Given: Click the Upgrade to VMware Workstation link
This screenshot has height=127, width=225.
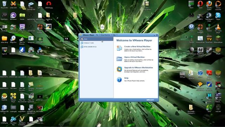Looking at the screenshot, I should [x=139, y=67].
